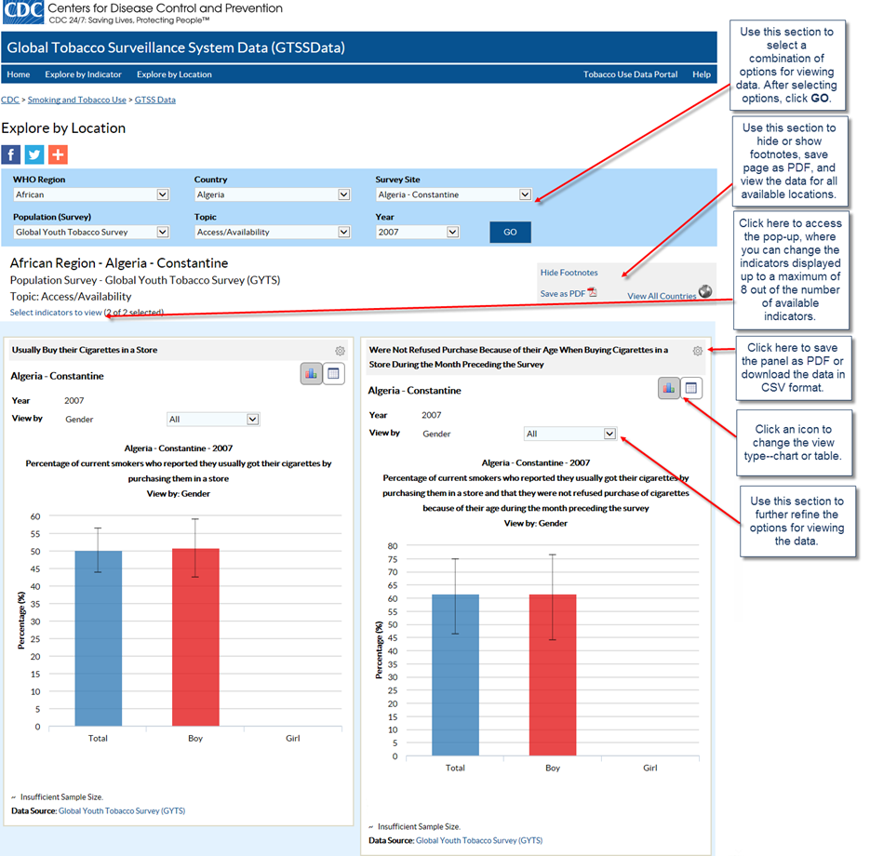Click the PDF icon next to Save as PDF

tap(592, 293)
